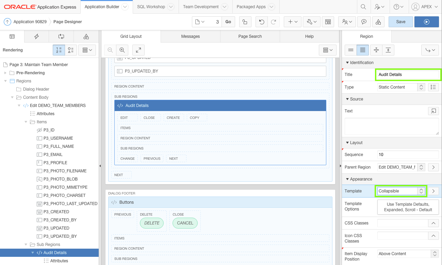442x265 pixels.
Task: Zoom in on the Grid Layout
Action: 122,50
